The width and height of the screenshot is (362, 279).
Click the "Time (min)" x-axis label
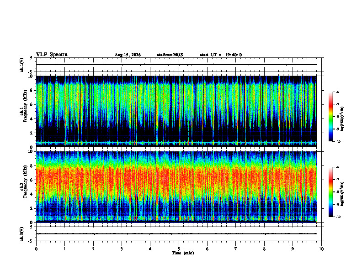click(183, 253)
